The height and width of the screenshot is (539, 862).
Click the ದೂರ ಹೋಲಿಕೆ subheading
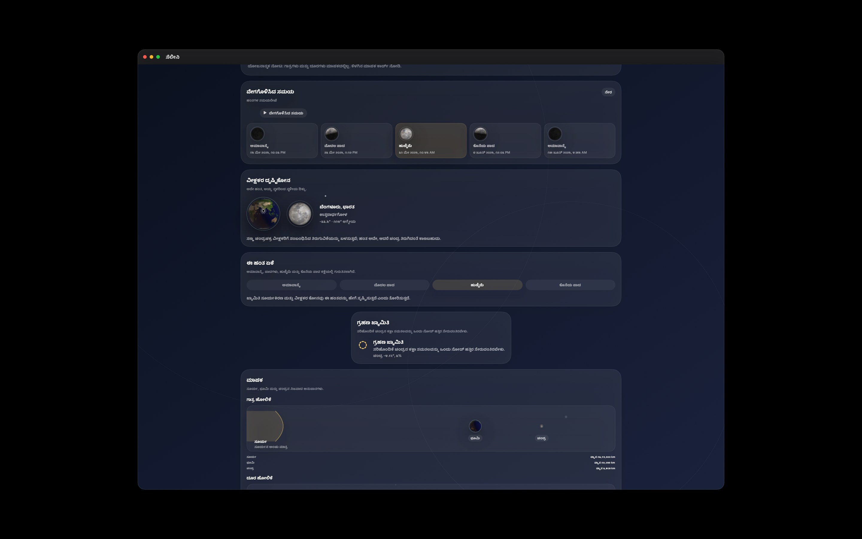coord(259,478)
